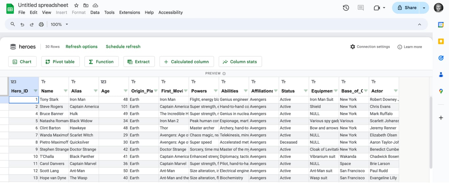This screenshot has height=183, width=449.
Task: Open the Google account avatar
Action: [x=438, y=8]
